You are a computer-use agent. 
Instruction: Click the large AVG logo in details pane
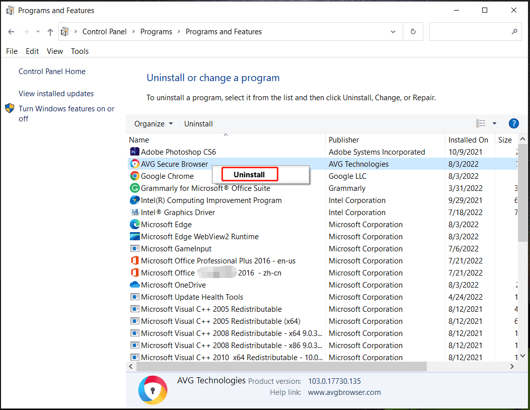point(153,390)
